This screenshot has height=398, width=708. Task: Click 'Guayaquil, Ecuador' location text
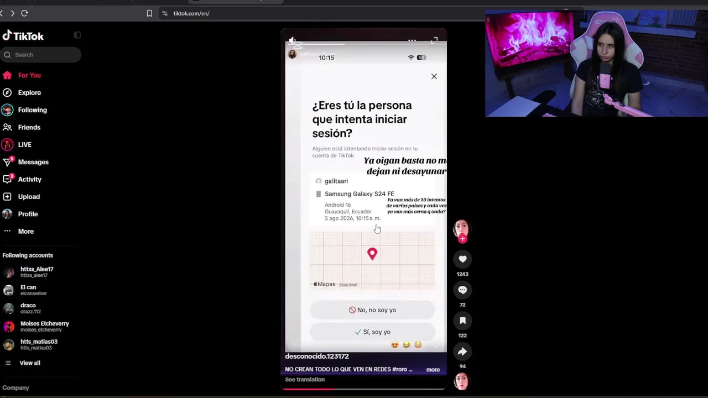click(348, 212)
